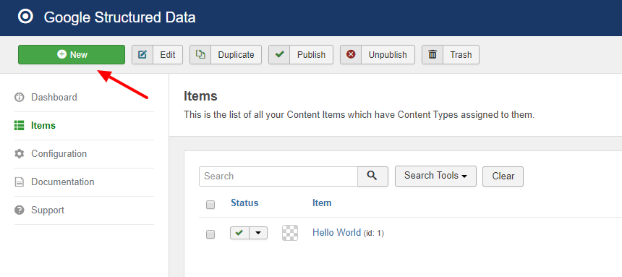Check the Hello World row checkbox
622x277 pixels.
click(x=210, y=234)
